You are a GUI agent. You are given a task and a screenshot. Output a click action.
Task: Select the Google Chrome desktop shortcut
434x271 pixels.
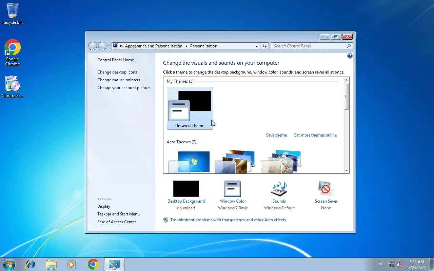13,53
